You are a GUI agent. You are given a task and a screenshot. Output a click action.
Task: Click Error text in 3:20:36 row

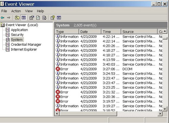pos(64,97)
